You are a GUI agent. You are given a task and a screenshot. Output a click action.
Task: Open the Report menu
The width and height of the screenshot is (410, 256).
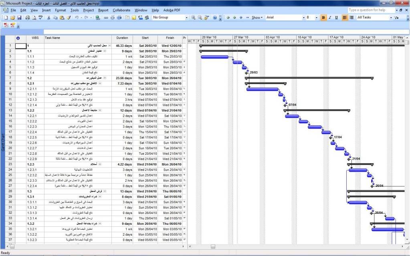(x=103, y=10)
